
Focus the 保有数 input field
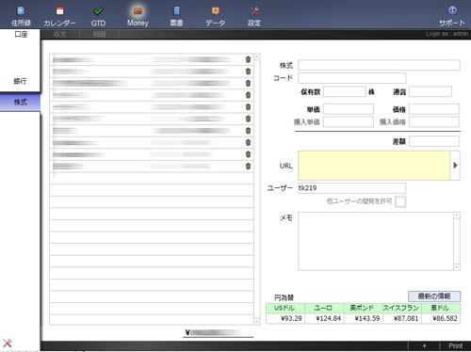(x=345, y=91)
